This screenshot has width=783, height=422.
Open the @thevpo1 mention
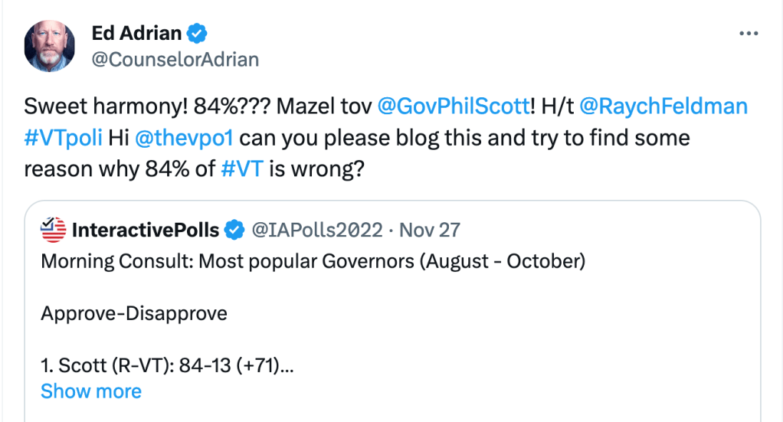coord(185,138)
